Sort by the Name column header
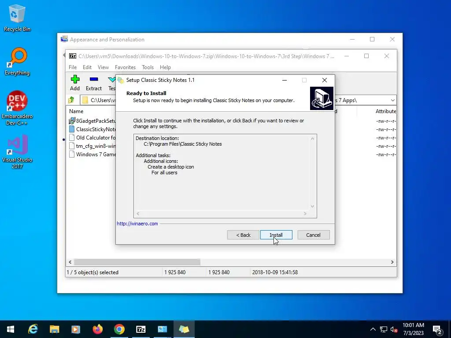The image size is (451, 338). (x=76, y=111)
